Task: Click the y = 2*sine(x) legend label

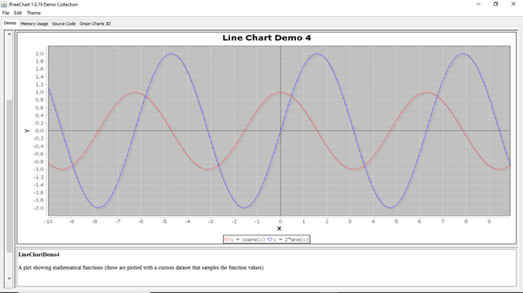Action: [291, 239]
